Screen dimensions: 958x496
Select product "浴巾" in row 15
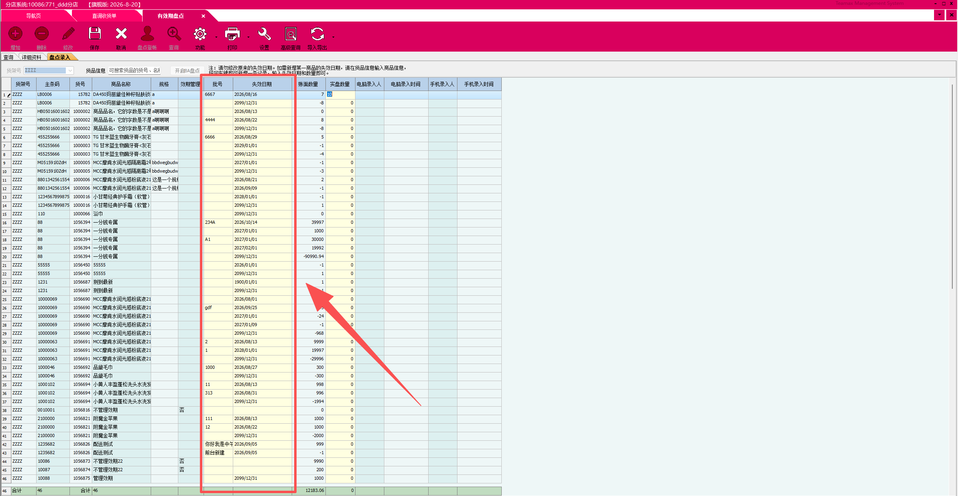pyautogui.click(x=121, y=214)
